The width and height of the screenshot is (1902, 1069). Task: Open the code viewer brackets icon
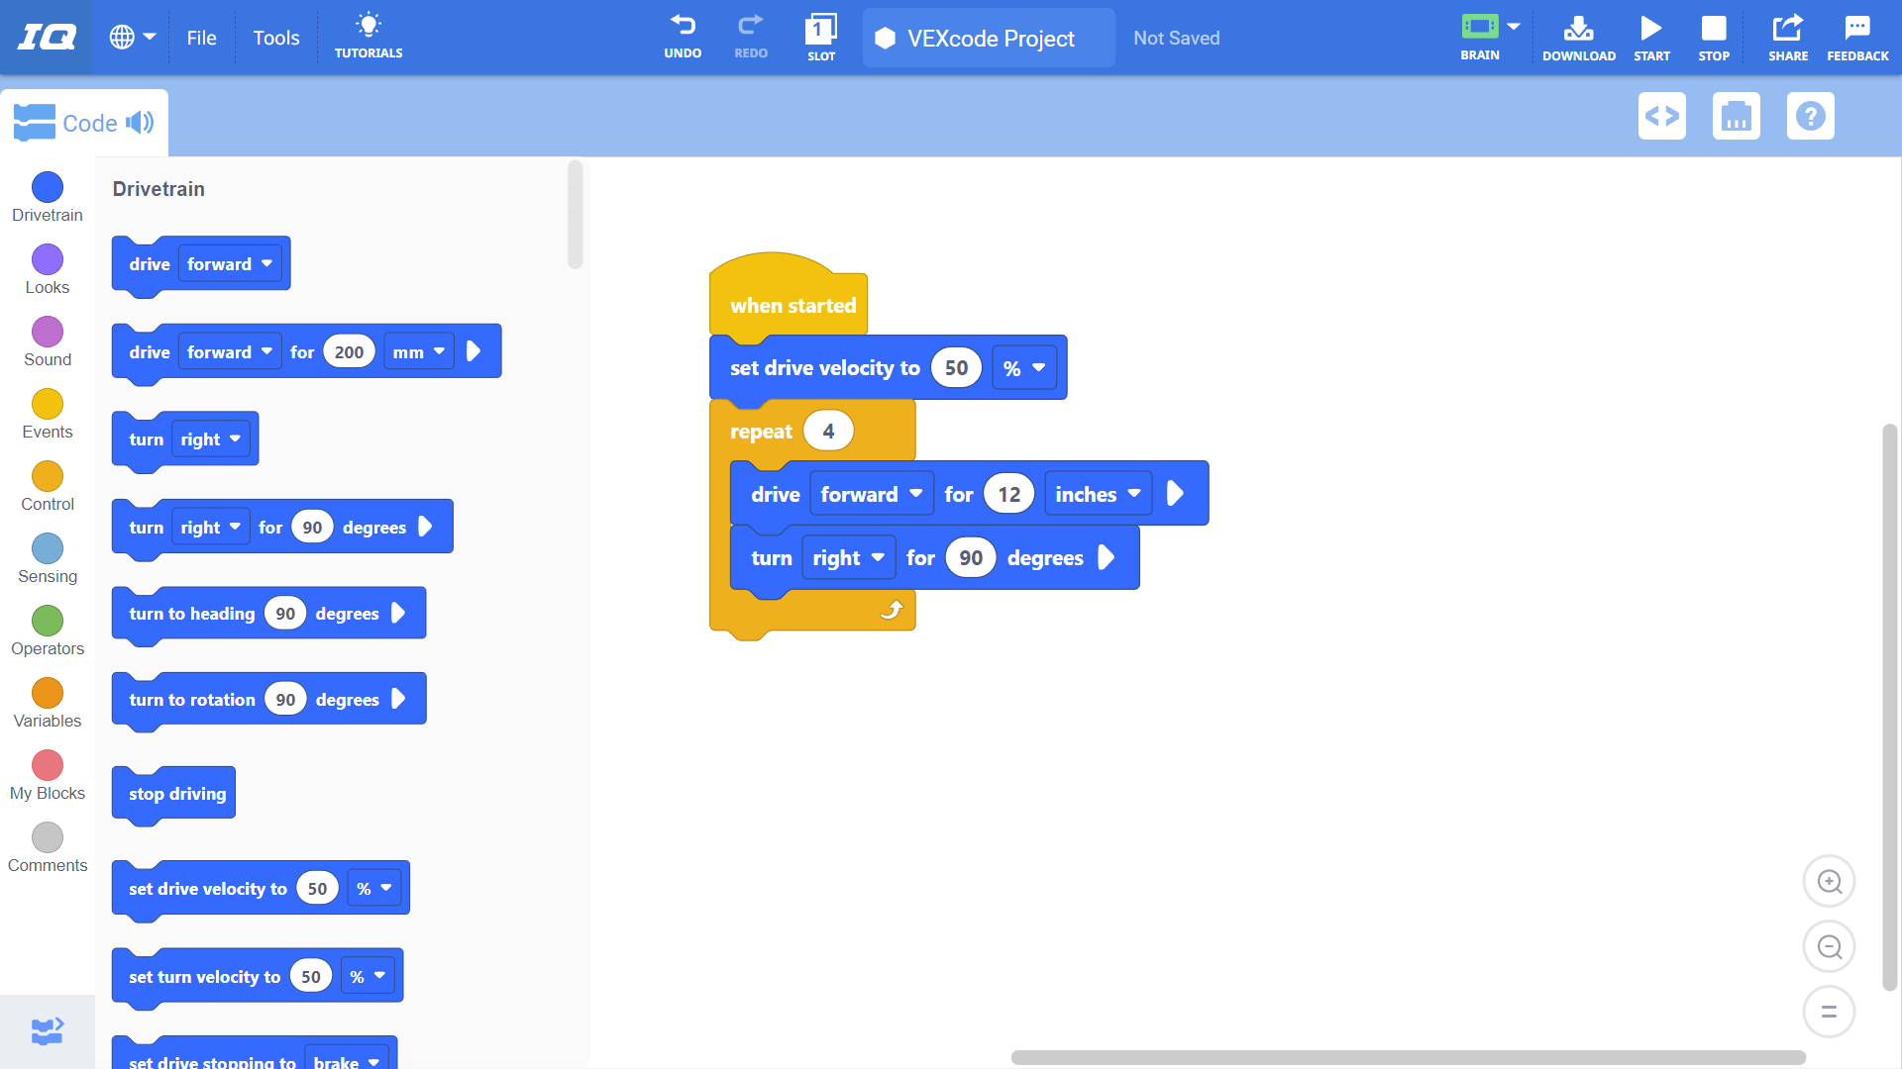click(1661, 117)
